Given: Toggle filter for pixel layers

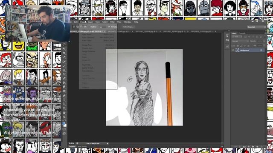Looking at the screenshot, I should 245,37.
